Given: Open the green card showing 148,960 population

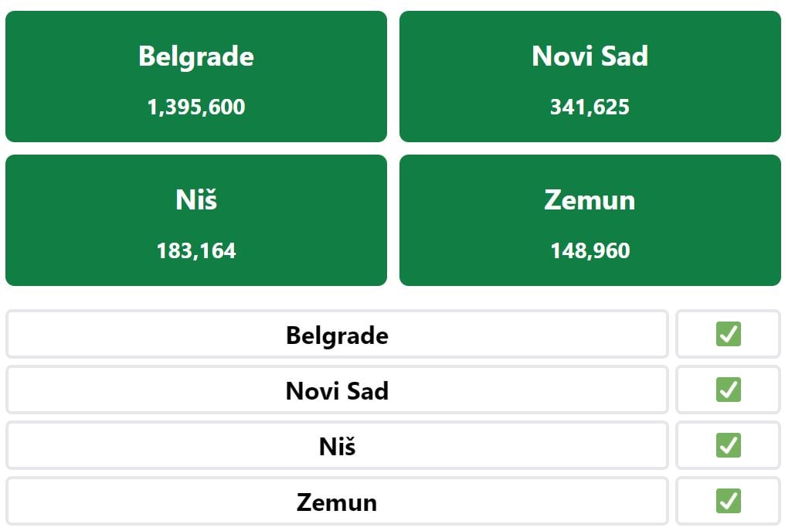Looking at the screenshot, I should [590, 220].
